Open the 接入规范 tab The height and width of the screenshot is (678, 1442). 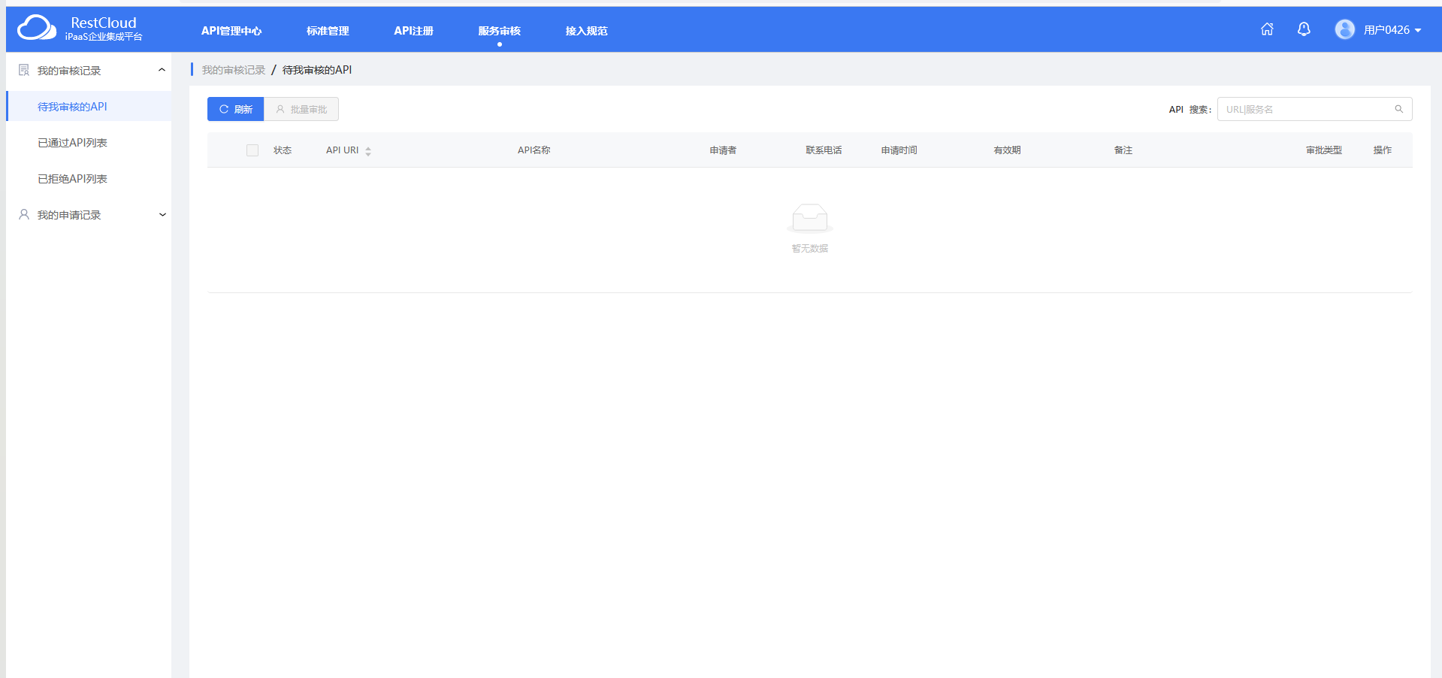pos(586,31)
